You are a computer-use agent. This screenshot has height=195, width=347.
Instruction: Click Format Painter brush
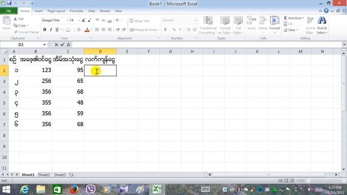15,32
